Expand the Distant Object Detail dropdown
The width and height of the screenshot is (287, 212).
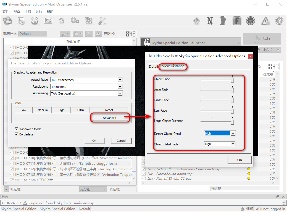(233, 134)
